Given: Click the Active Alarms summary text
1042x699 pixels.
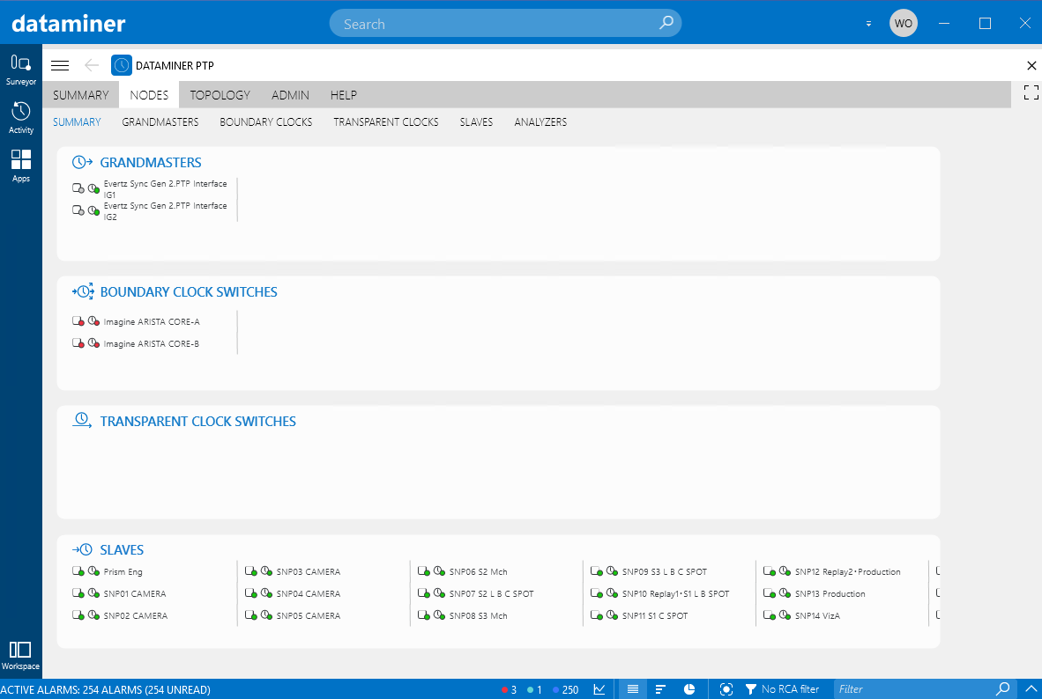Looking at the screenshot, I should point(106,689).
